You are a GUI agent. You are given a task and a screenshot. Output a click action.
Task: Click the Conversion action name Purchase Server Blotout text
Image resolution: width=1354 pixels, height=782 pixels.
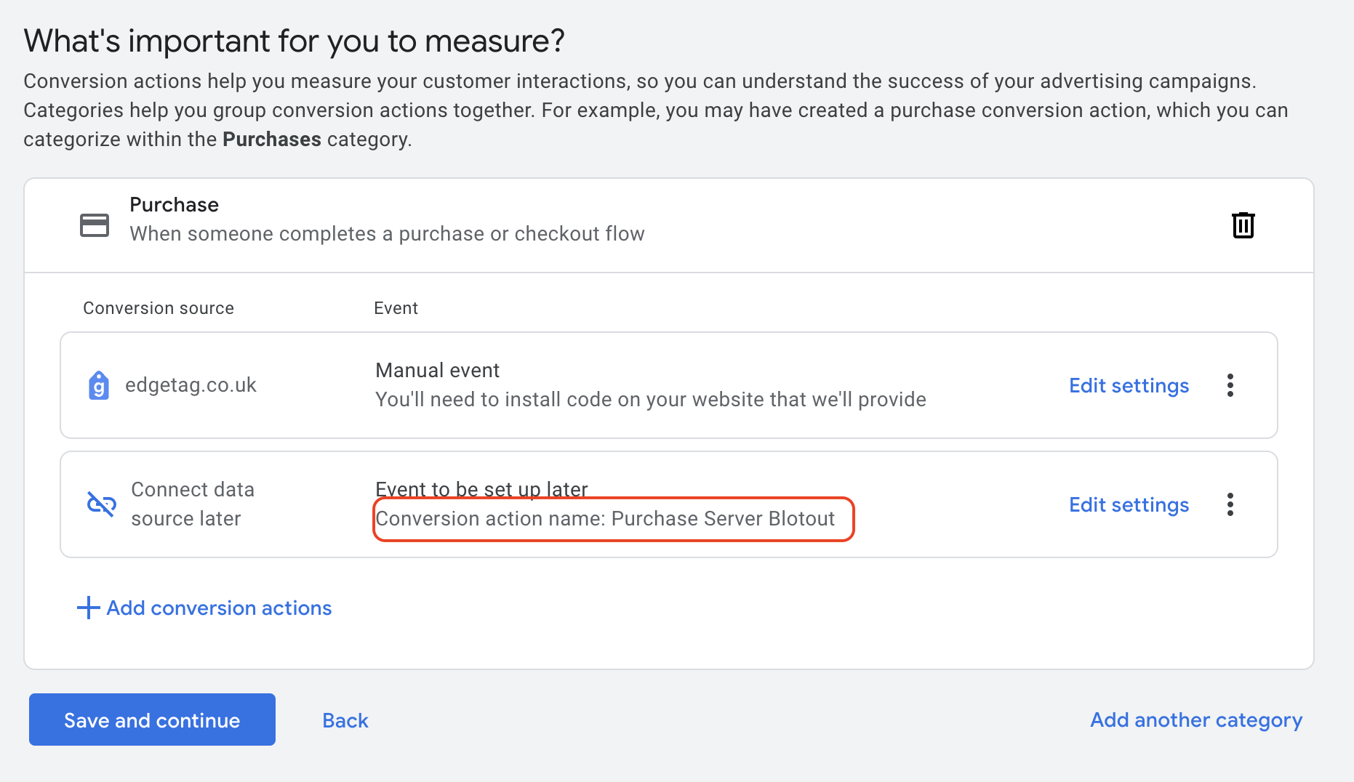[605, 519]
